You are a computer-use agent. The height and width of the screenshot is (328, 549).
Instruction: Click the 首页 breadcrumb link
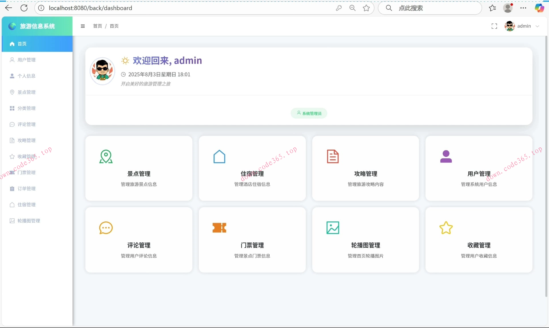[x=97, y=26]
